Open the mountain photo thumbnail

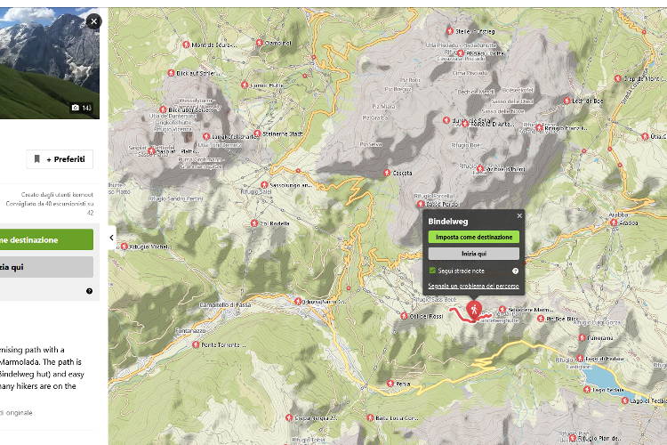pos(50,63)
